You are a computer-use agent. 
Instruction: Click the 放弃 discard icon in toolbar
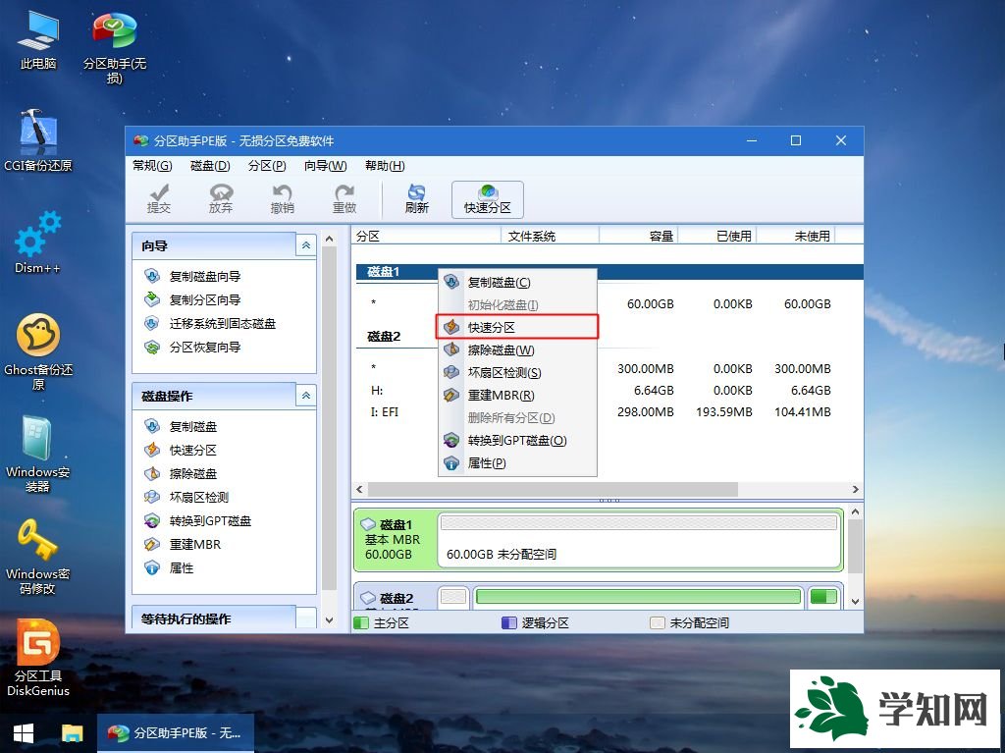[221, 198]
